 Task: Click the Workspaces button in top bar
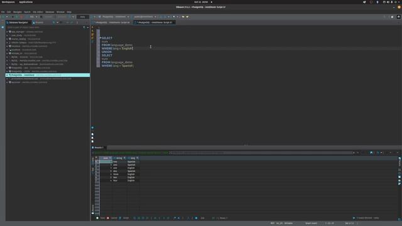tap(8, 2)
